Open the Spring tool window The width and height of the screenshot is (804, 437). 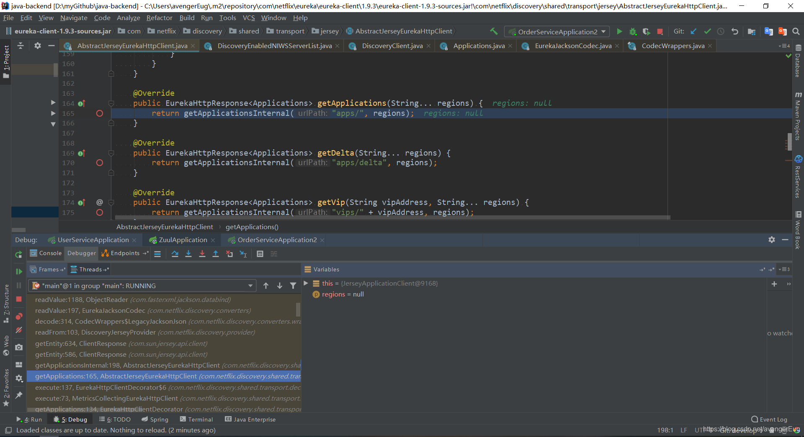click(155, 419)
